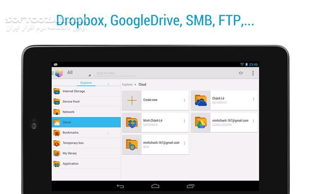Open Application in sidebar
The height and width of the screenshot is (194, 311).
(x=86, y=163)
